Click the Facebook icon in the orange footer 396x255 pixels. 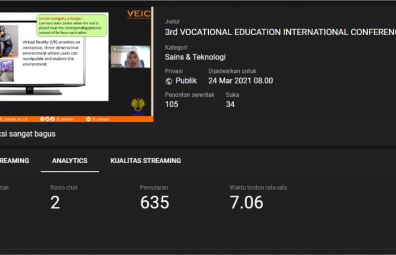coord(53,119)
